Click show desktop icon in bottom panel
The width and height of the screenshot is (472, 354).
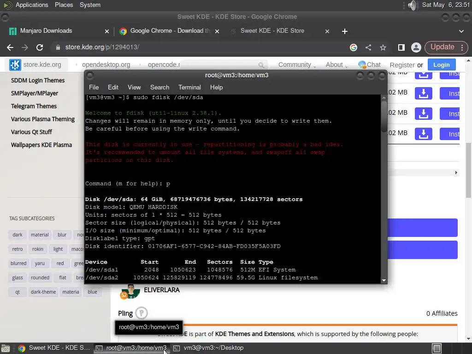[437, 348]
